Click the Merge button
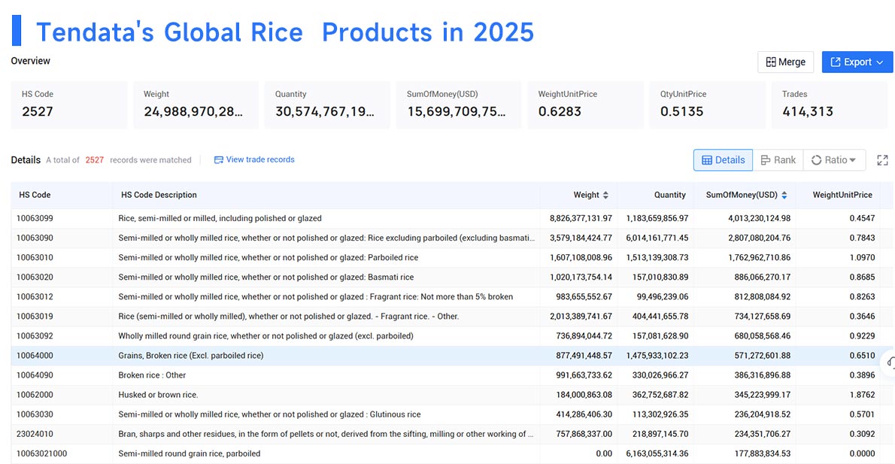The width and height of the screenshot is (895, 464). click(x=785, y=62)
